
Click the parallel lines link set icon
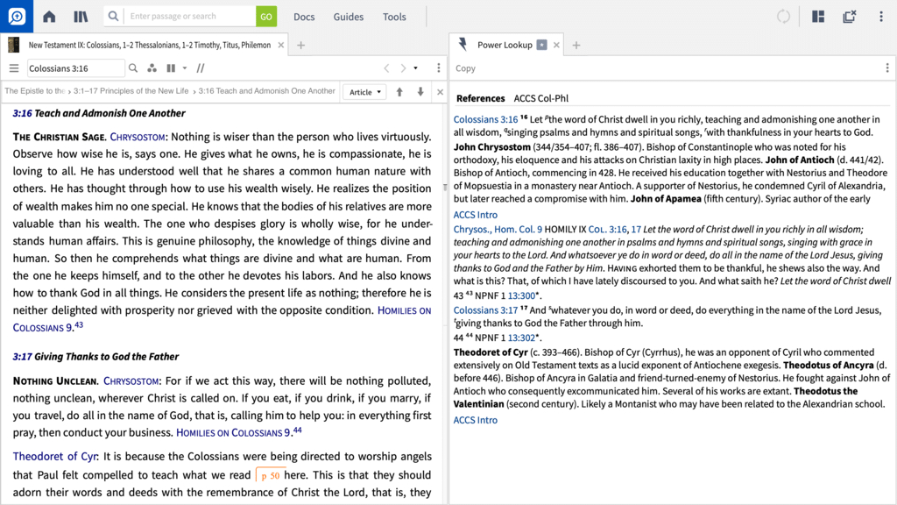pos(201,68)
